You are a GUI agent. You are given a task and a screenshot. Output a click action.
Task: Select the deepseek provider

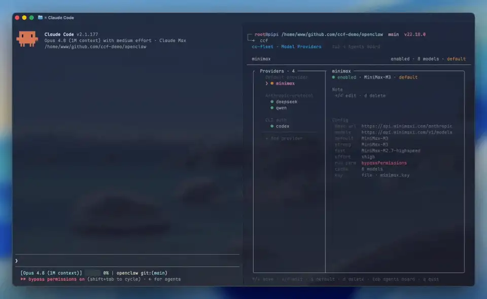(x=286, y=102)
